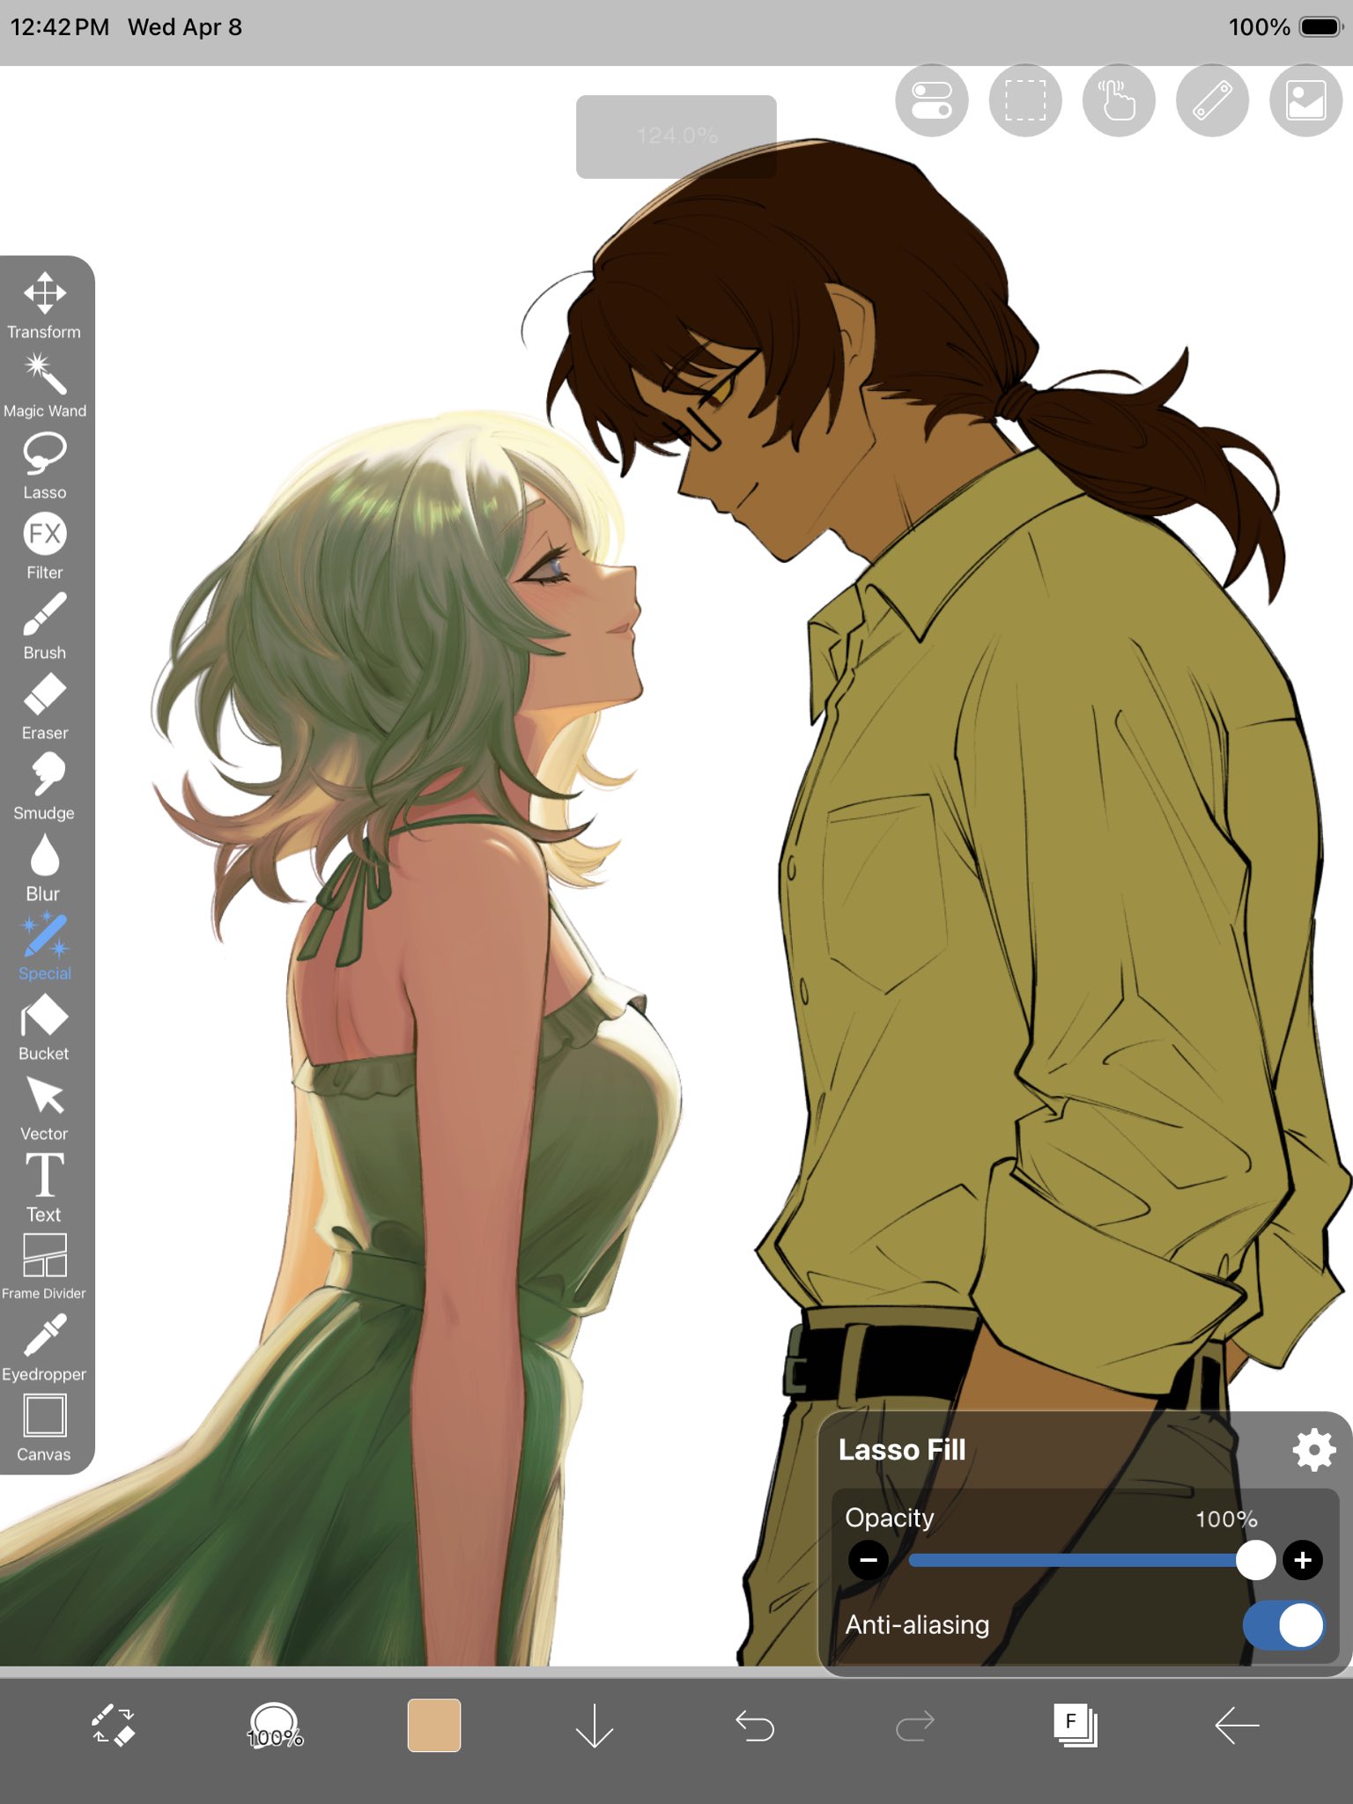Increase opacity with the plus button
The height and width of the screenshot is (1804, 1353).
click(x=1303, y=1560)
